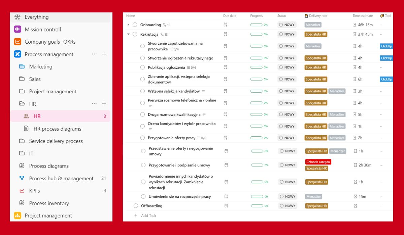404x235 pixels.
Task: Click Add Task at the list bottom
Action: [x=148, y=216]
